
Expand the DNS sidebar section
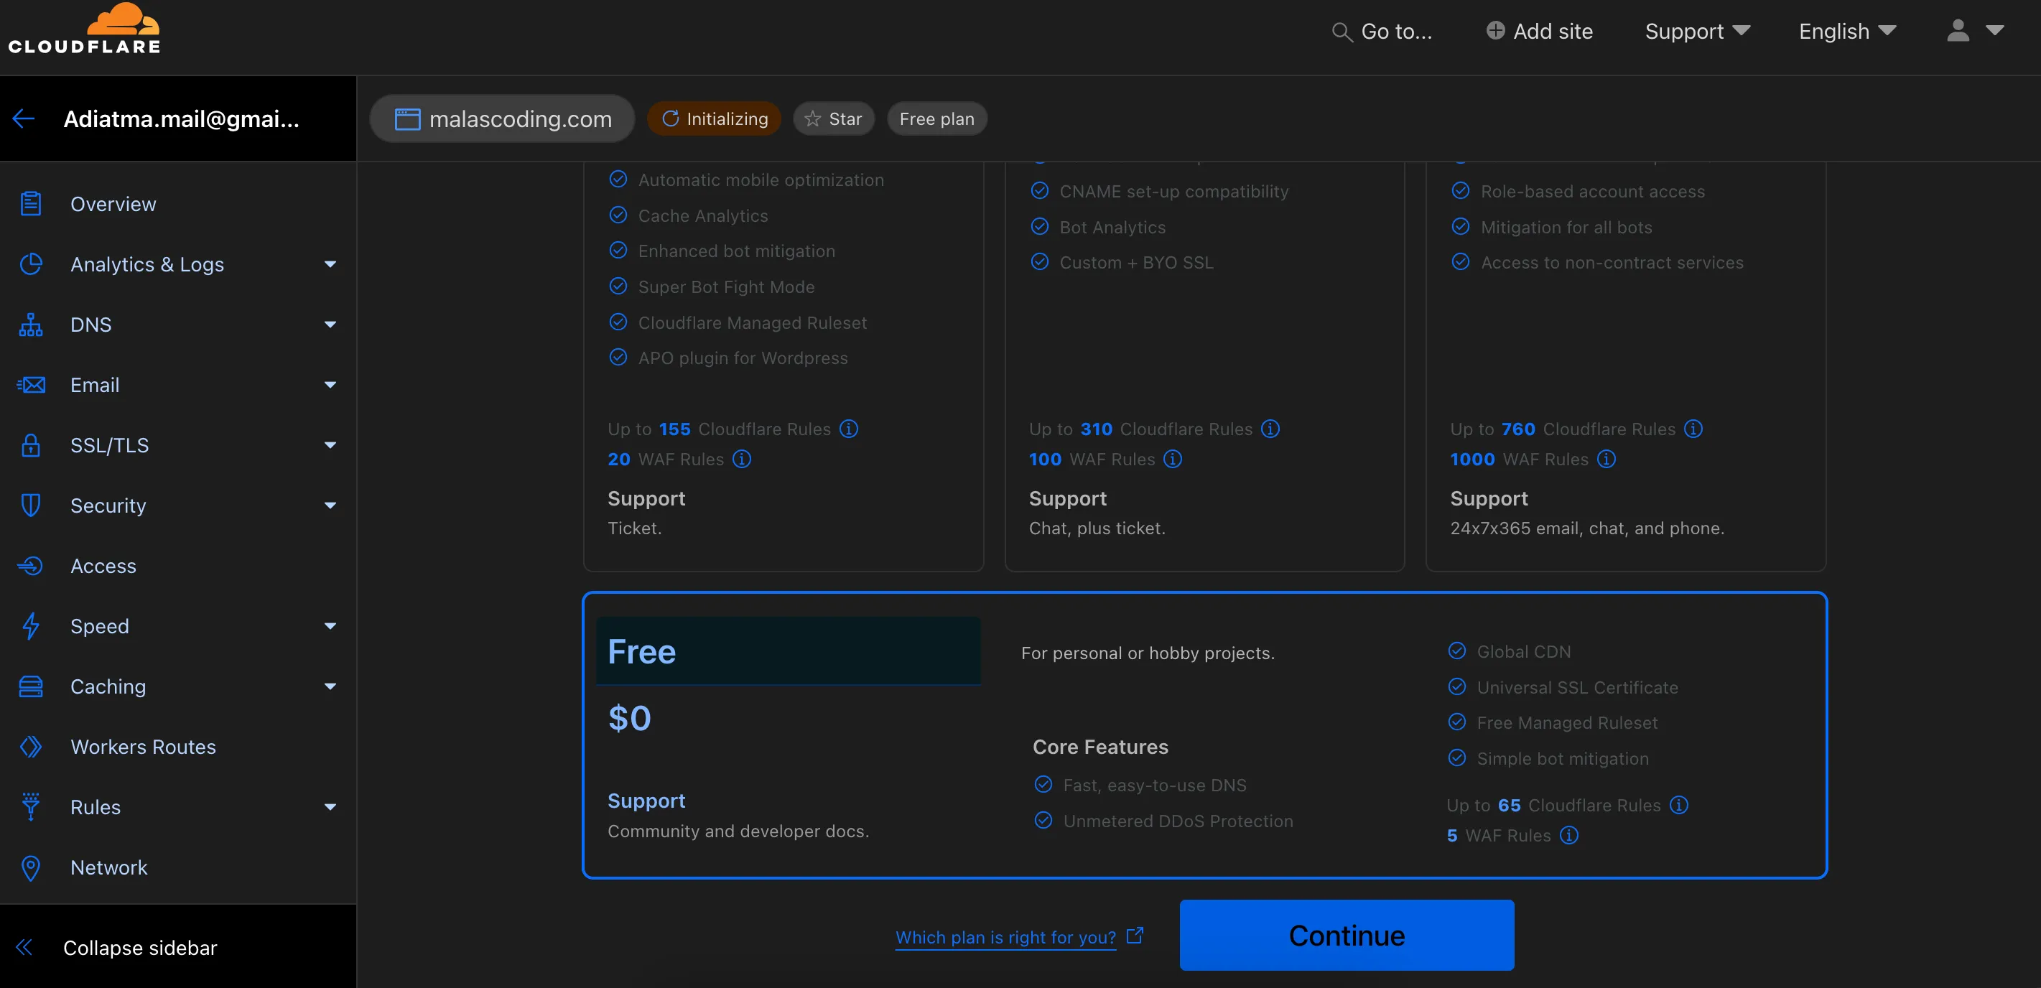coord(330,325)
